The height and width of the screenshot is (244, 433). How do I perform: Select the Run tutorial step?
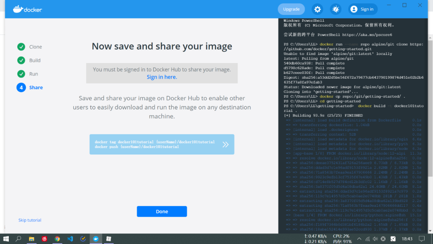(x=33, y=74)
